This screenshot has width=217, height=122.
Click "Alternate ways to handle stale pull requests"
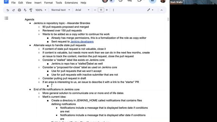point(60,45)
